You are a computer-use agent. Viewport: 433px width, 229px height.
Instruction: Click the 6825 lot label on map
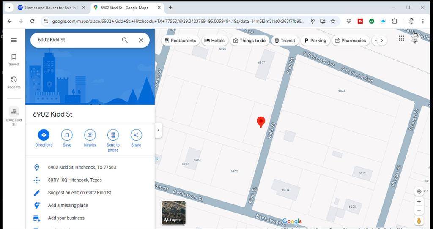[x=342, y=91]
